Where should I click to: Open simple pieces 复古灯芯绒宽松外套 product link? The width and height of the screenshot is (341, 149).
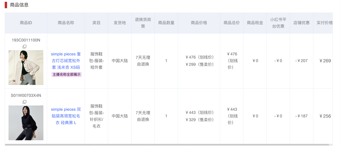click(66, 61)
